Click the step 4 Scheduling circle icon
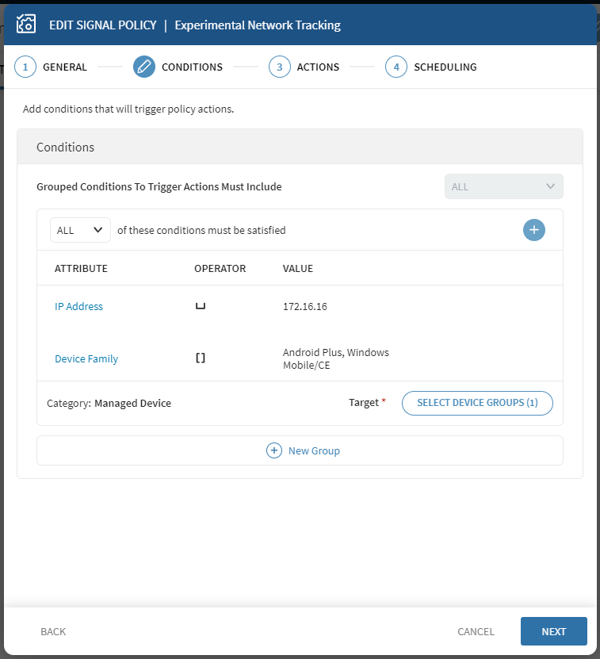The image size is (600, 659). [x=396, y=67]
